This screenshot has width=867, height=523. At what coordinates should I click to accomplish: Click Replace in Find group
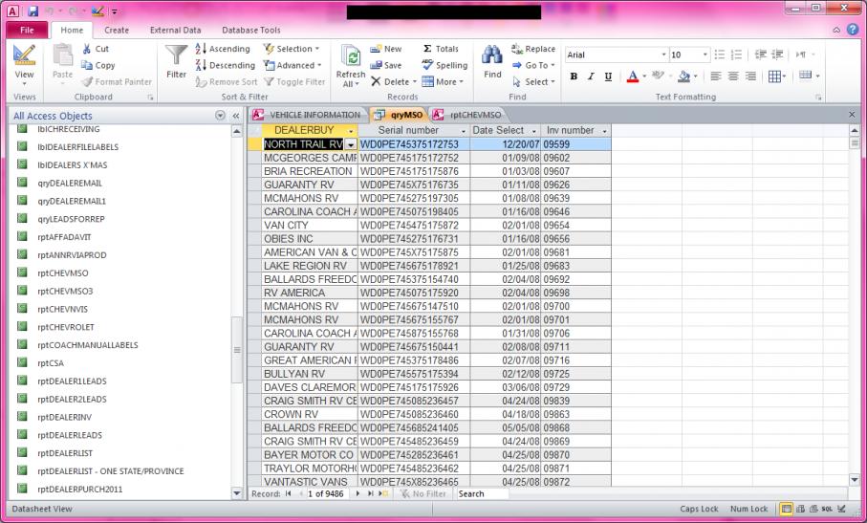tap(533, 49)
